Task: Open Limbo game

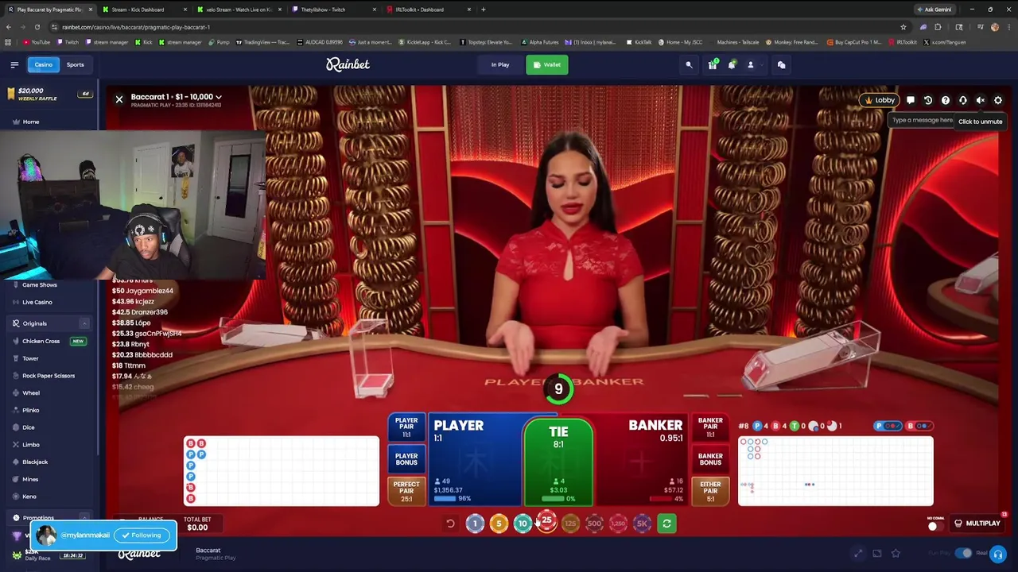Action: click(x=31, y=444)
